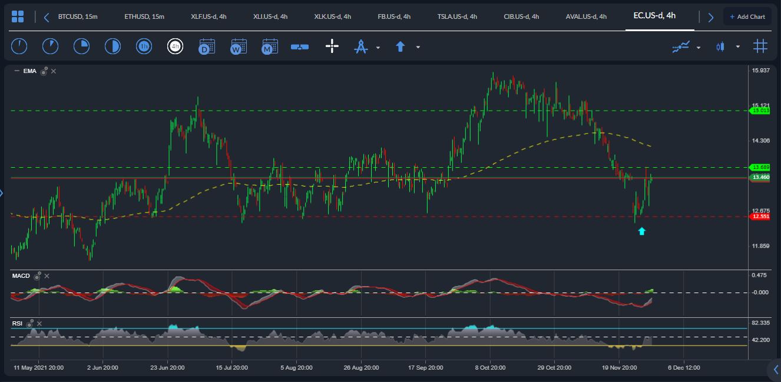Expand the drawing tools dropdown arrow
Screen dimensions: 781x382
coord(378,47)
